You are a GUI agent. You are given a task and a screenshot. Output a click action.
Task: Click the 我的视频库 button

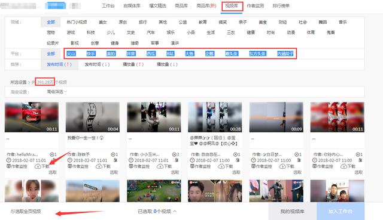click(x=293, y=211)
